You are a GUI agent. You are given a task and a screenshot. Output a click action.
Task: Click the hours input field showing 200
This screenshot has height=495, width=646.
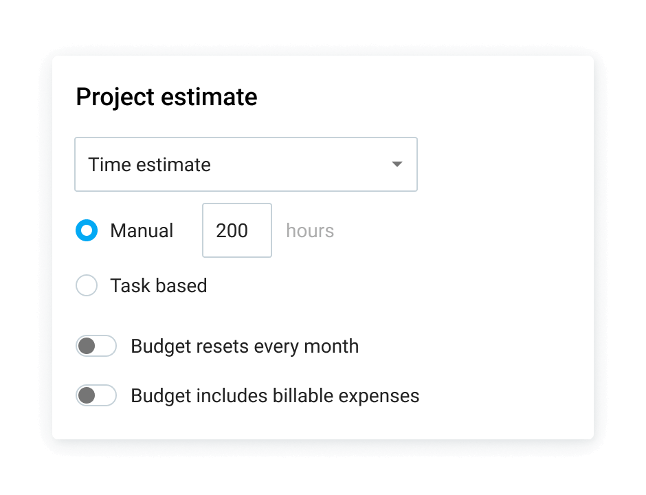pyautogui.click(x=236, y=230)
